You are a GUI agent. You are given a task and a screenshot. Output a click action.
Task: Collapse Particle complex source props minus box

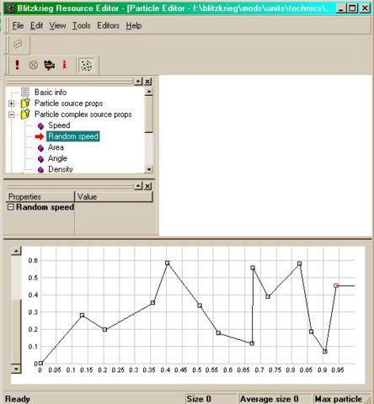pos(12,114)
